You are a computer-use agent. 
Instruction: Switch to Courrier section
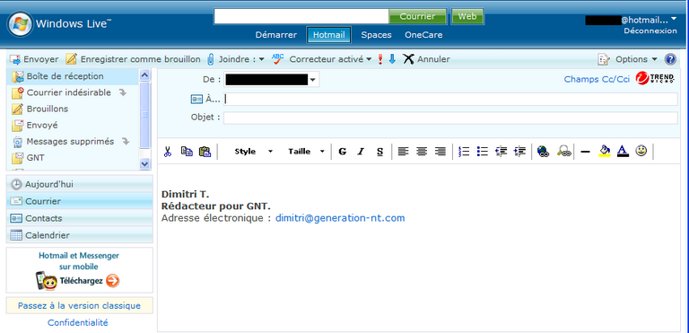[80, 201]
